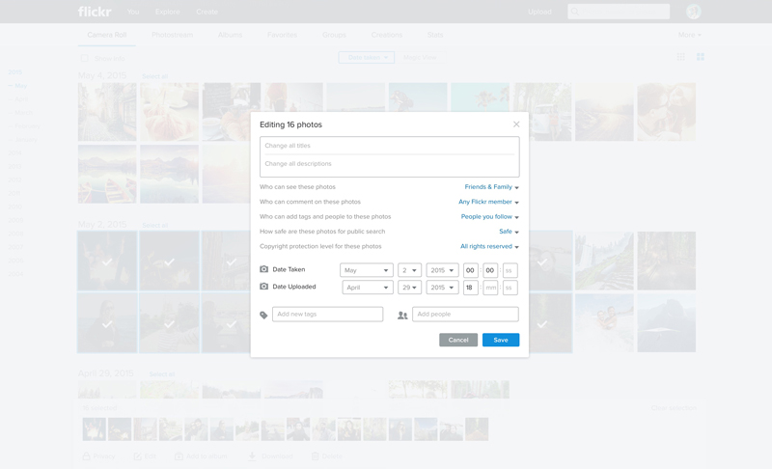772x469 pixels.
Task: Click the Date Uploaded camera icon
Action: tap(263, 287)
